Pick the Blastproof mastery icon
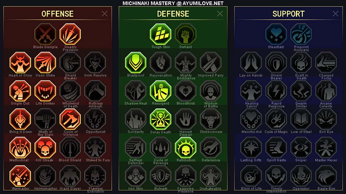This screenshot has width=346, height=194. [136, 63]
